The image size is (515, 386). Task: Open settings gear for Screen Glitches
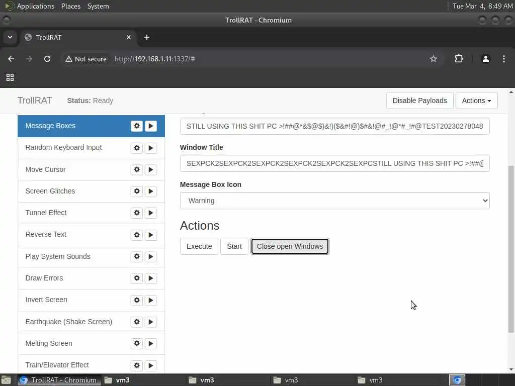pyautogui.click(x=137, y=191)
